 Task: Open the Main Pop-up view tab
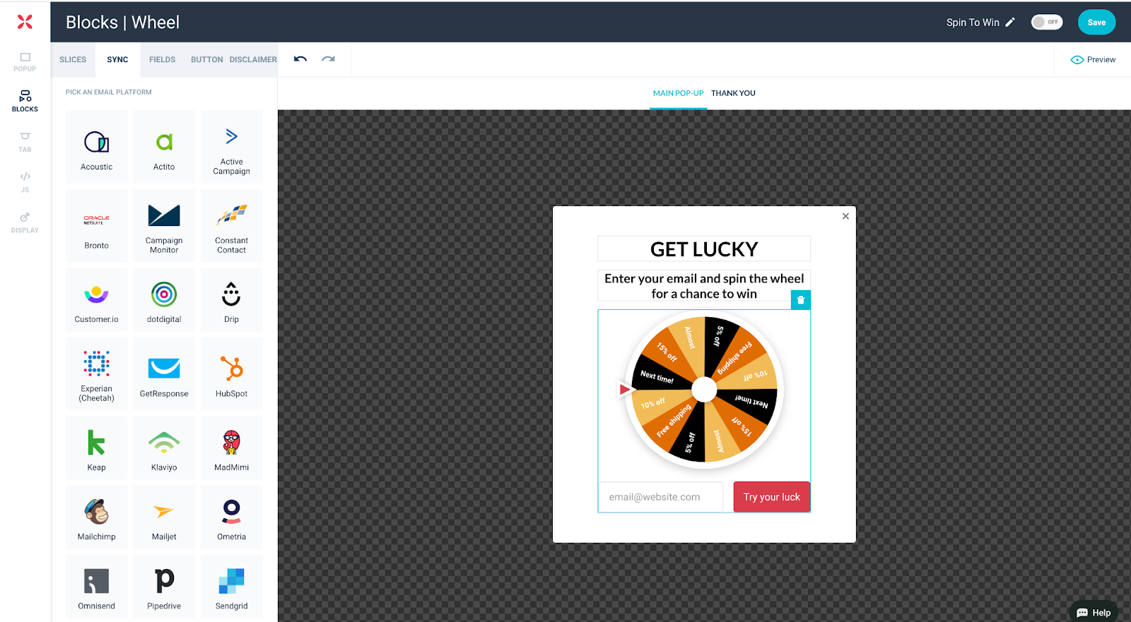678,93
